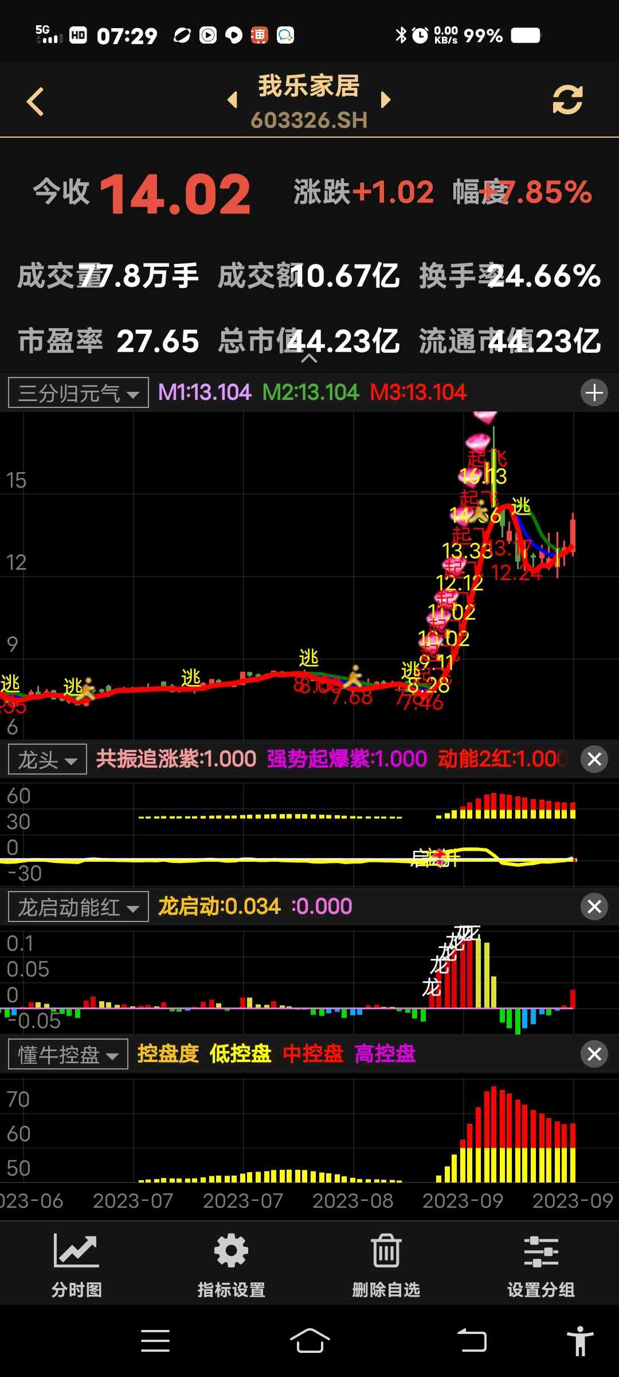The width and height of the screenshot is (619, 1377).
Task: Tap 动能2红:1.000 label
Action: click(x=503, y=759)
